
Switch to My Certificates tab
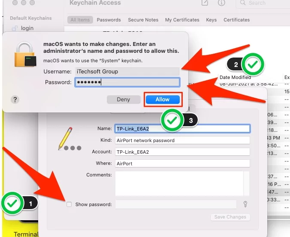coord(182,20)
